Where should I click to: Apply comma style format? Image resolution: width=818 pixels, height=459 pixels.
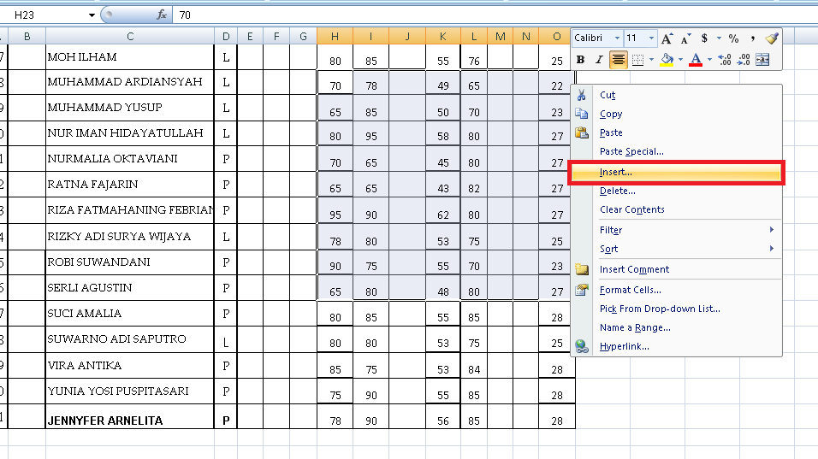(753, 38)
